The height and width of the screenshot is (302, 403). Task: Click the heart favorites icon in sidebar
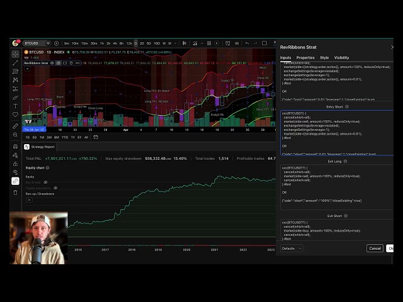16,115
